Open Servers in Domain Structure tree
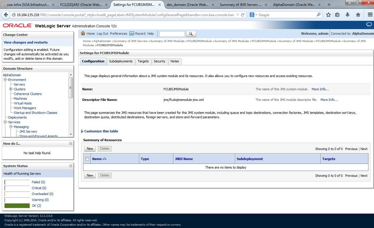Screen dimensions: 374x228 (19, 84)
